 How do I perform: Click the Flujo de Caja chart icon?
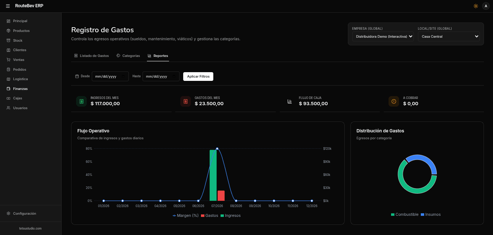pos(289,102)
